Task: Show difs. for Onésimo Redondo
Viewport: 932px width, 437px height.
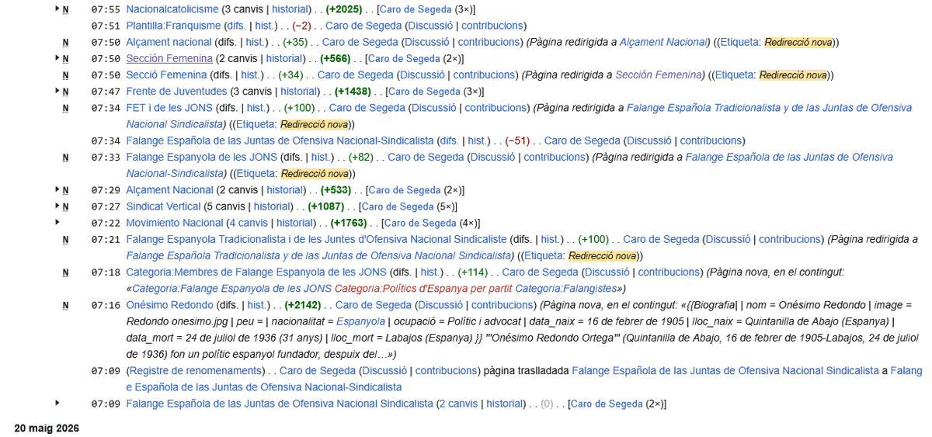Action: [x=229, y=305]
